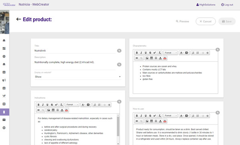Insert link in the Characteristic editor
The height and width of the screenshot is (145, 240).
137,58
